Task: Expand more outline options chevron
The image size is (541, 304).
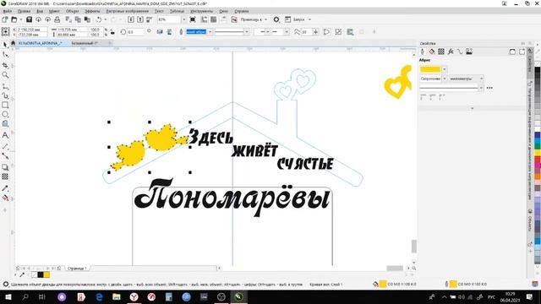Action: click(472, 108)
